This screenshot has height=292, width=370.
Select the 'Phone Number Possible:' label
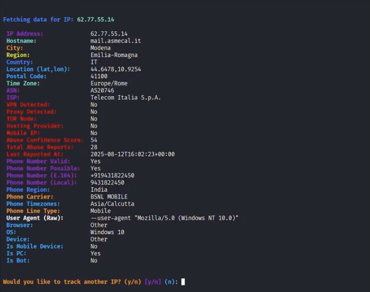[43, 168]
